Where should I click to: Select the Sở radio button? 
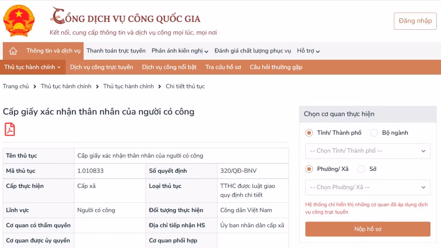(361, 169)
